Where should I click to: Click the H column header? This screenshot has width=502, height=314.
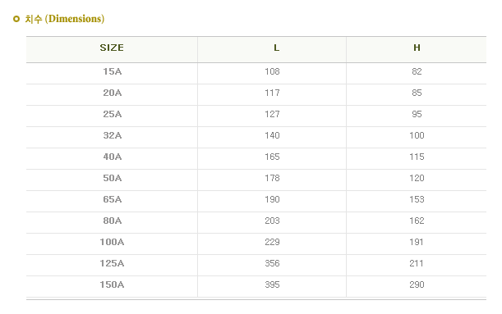coord(417,48)
